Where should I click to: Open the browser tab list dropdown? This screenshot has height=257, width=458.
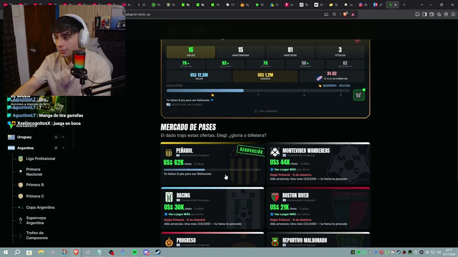coord(422,5)
